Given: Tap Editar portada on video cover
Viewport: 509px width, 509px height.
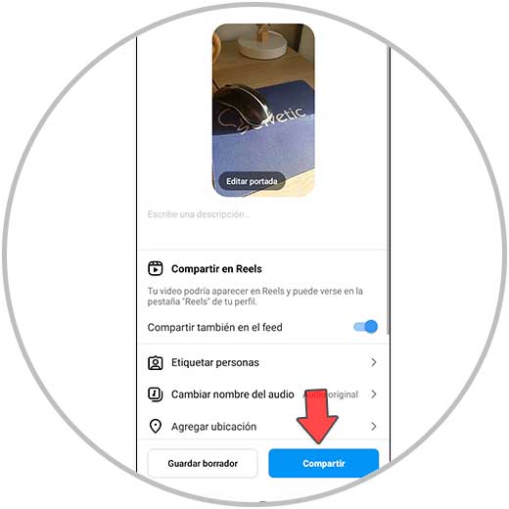Looking at the screenshot, I should click(x=252, y=181).
